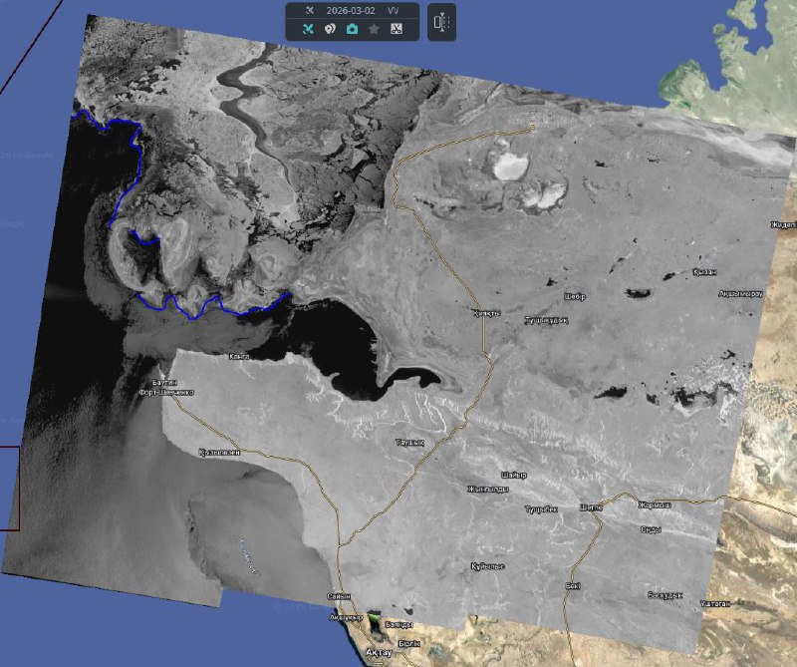Open the 2026-03-02 date selector
This screenshot has width=797, height=667.
pyautogui.click(x=351, y=11)
